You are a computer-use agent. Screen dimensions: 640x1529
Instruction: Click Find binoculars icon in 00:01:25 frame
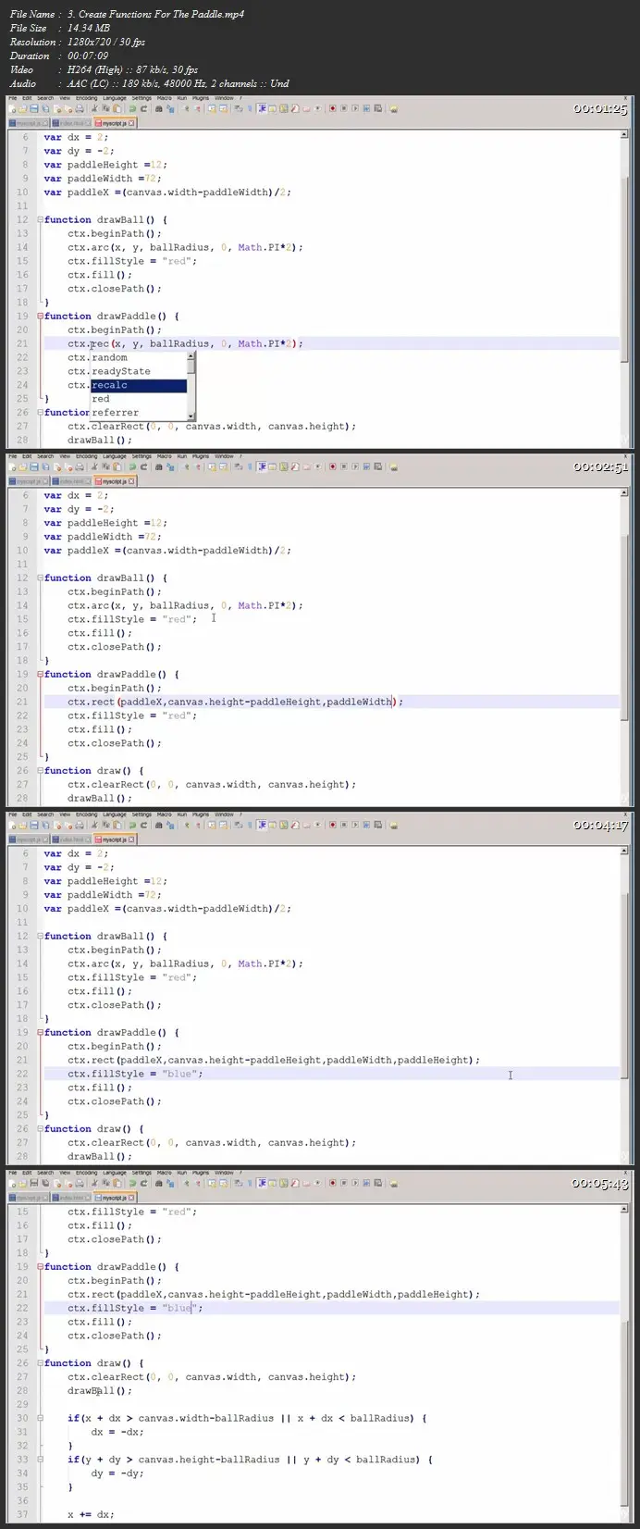tap(159, 108)
